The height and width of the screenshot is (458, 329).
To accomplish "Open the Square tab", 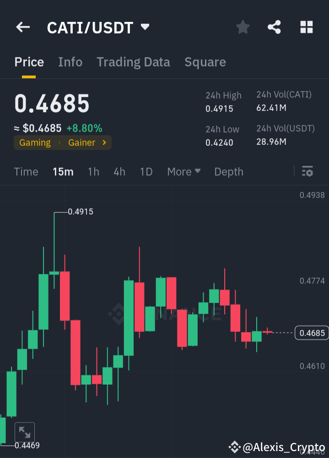I will [x=205, y=62].
